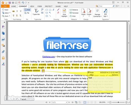Screen dimensions: 131x105
Task: Select the Cloud drawing tool
Action: pos(50,10)
